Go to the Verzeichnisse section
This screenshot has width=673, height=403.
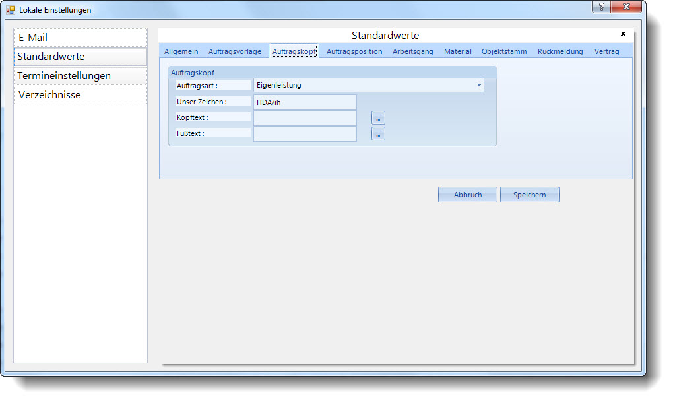80,95
